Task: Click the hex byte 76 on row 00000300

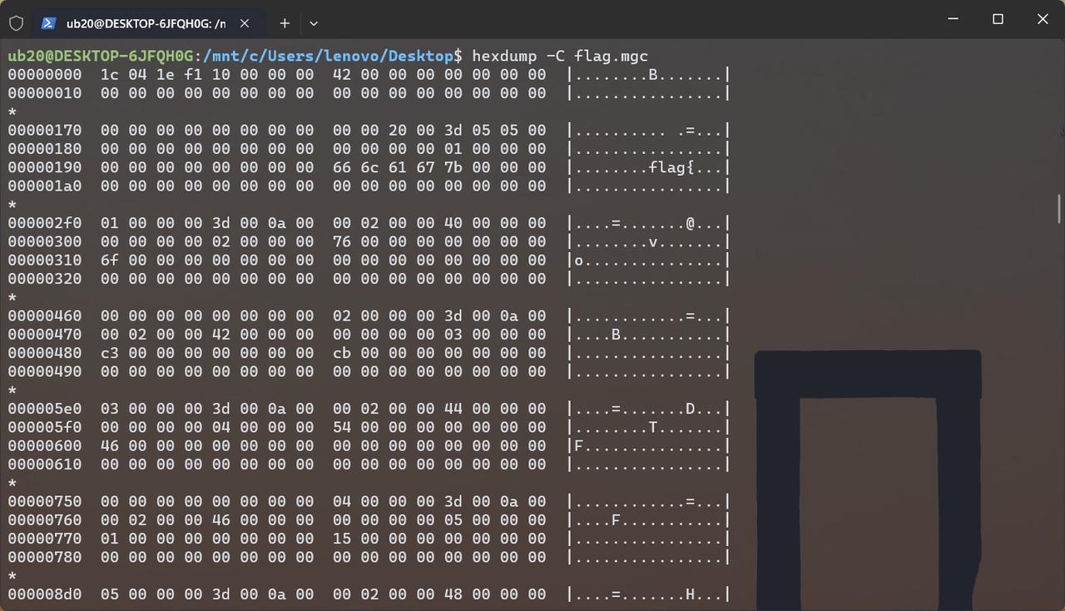Action: 342,241
